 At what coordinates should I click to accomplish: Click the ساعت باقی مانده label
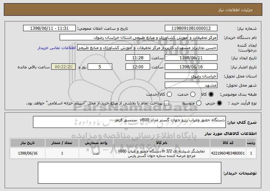[34, 67]
